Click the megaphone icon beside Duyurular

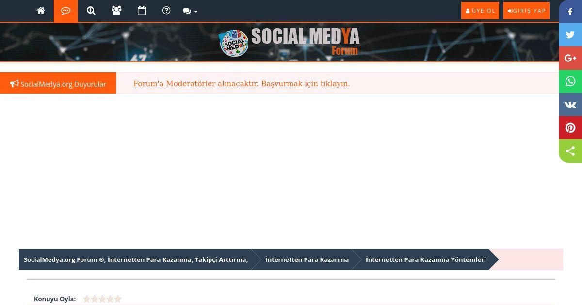tap(15, 84)
